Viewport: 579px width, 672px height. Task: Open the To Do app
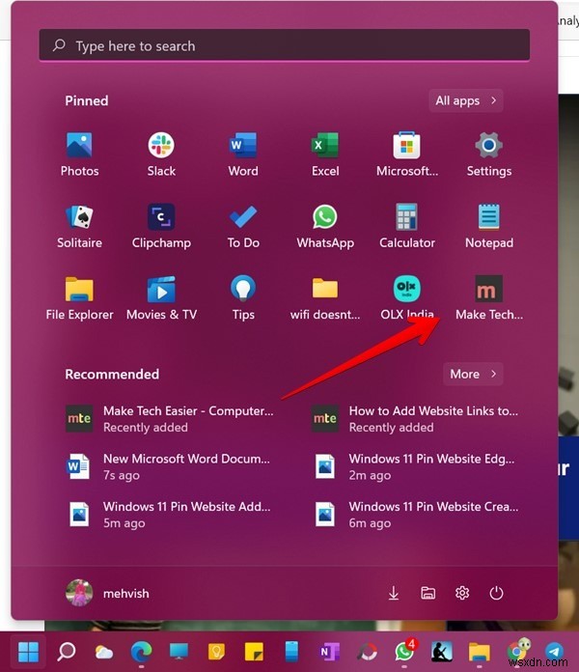point(243,226)
